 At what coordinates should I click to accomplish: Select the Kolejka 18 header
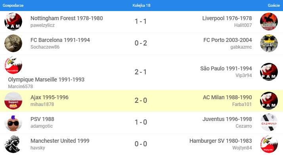pos(141,6)
